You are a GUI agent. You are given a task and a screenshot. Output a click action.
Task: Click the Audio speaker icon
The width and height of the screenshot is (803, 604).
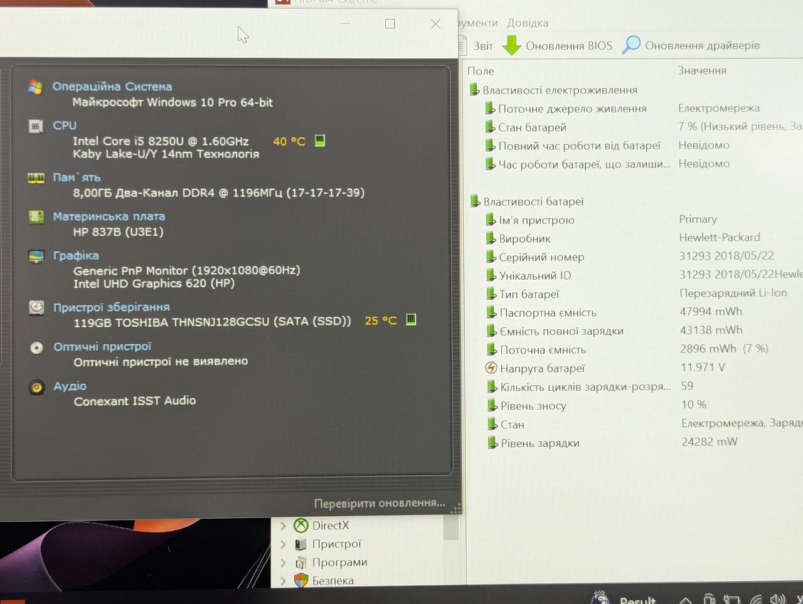click(37, 387)
